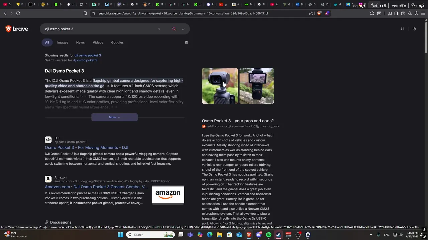Open the image gallery icon on thumbnail
The image size is (428, 240).
tap(269, 100)
